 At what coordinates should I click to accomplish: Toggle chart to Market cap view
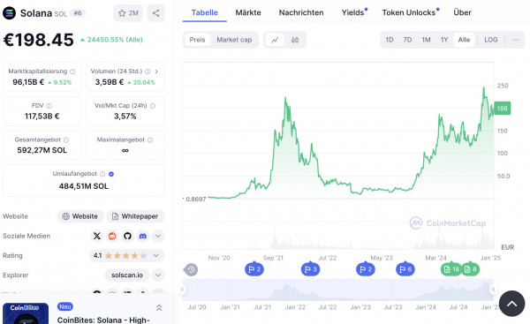(234, 40)
